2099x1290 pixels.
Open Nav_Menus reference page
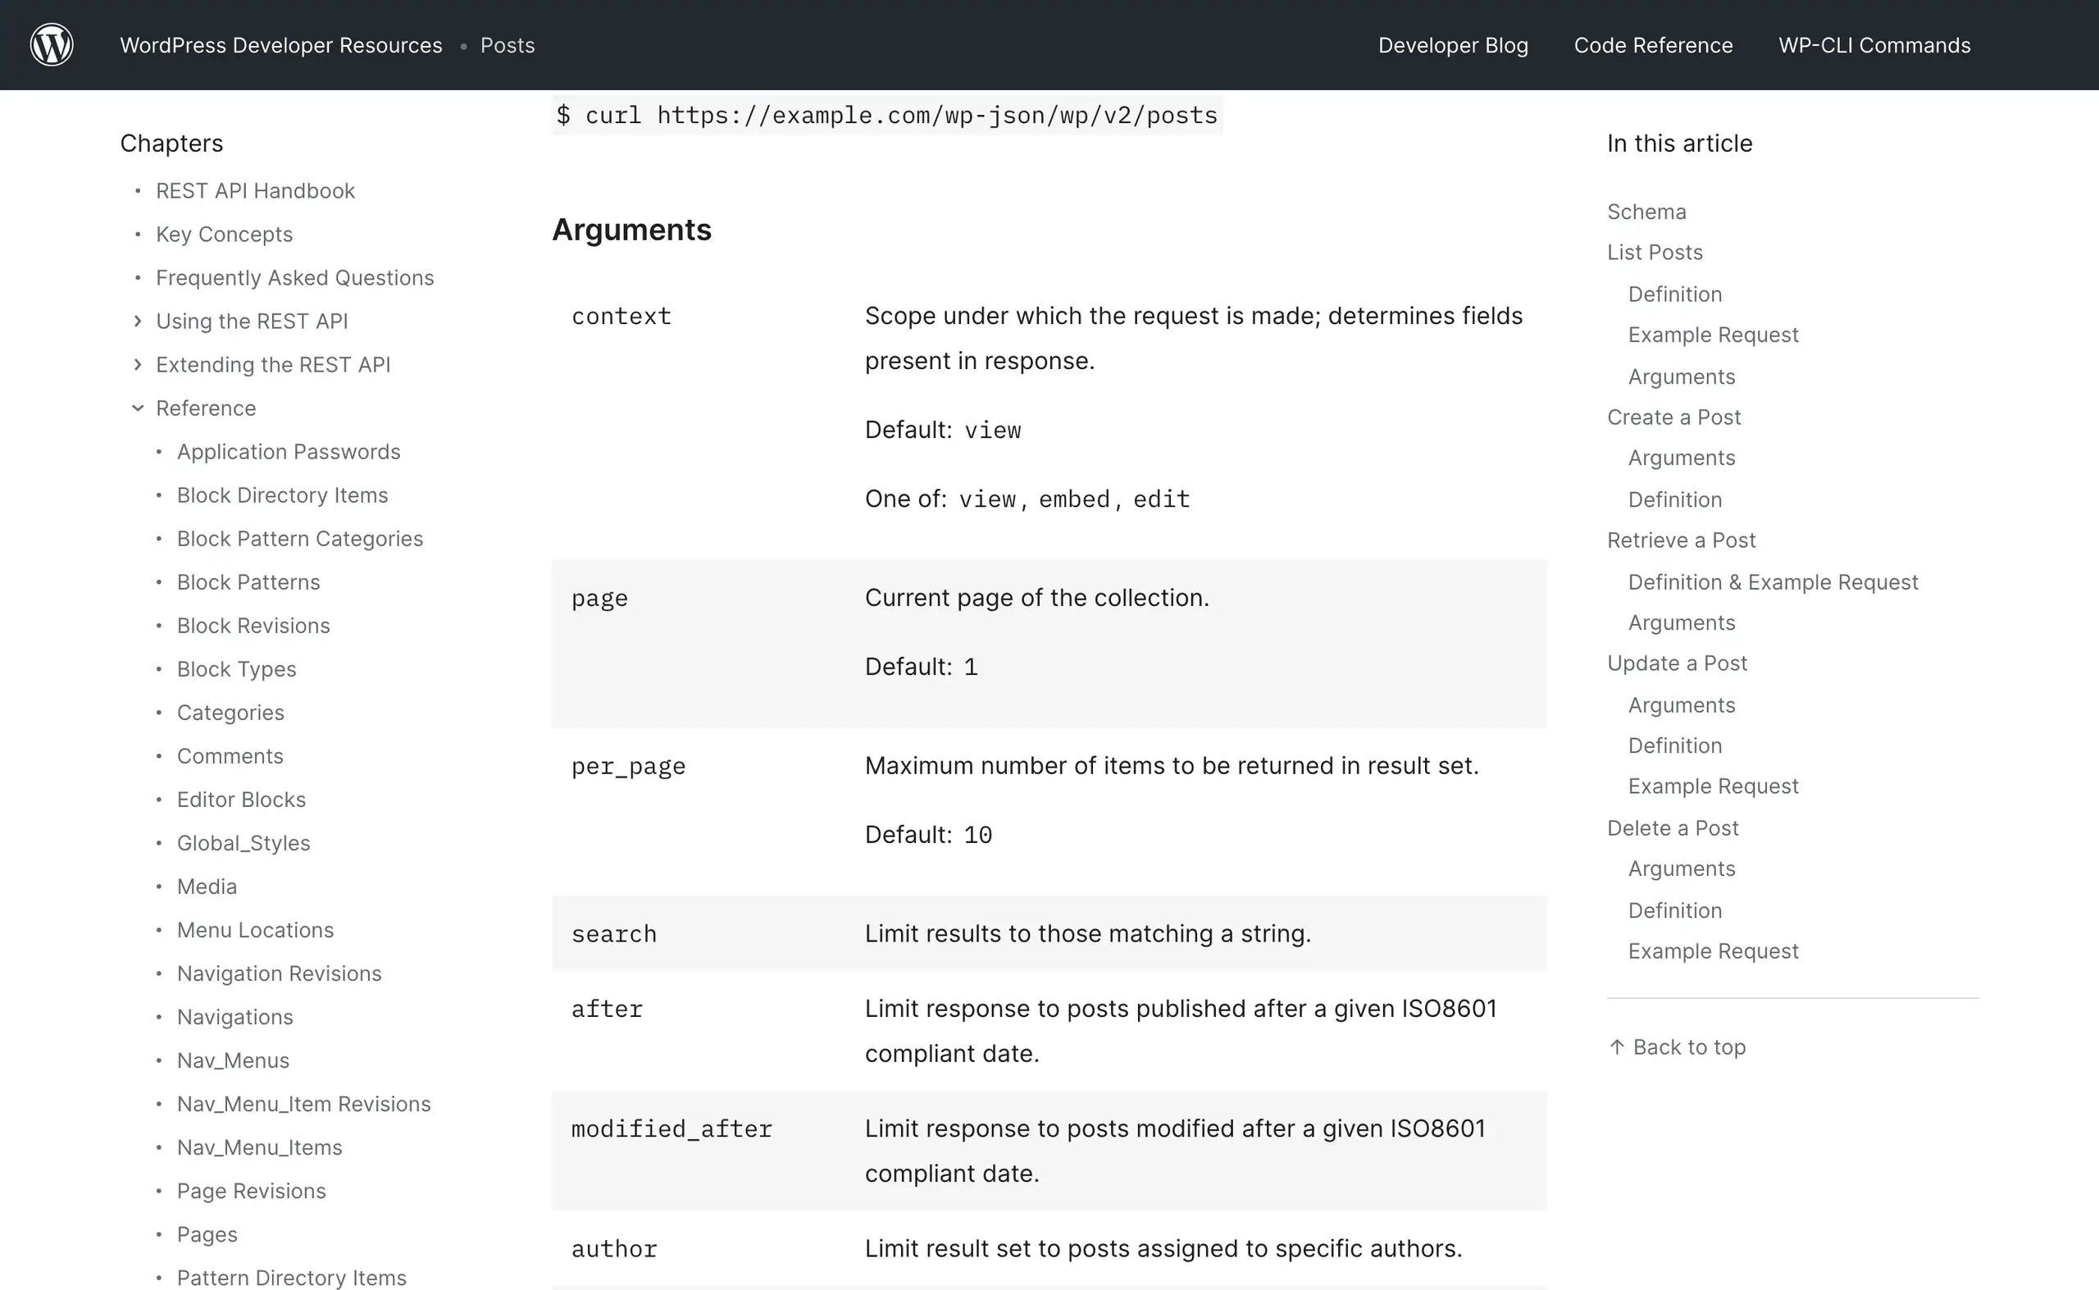(x=233, y=1060)
